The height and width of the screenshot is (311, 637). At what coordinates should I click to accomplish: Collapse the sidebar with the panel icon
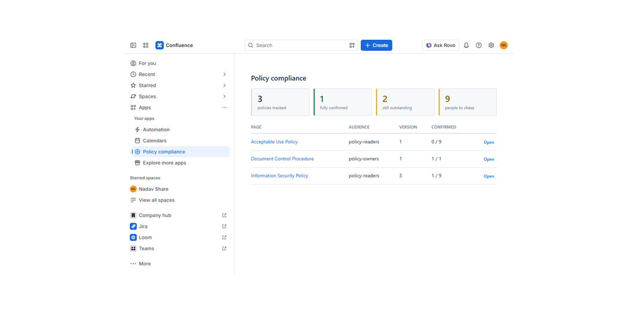point(133,46)
